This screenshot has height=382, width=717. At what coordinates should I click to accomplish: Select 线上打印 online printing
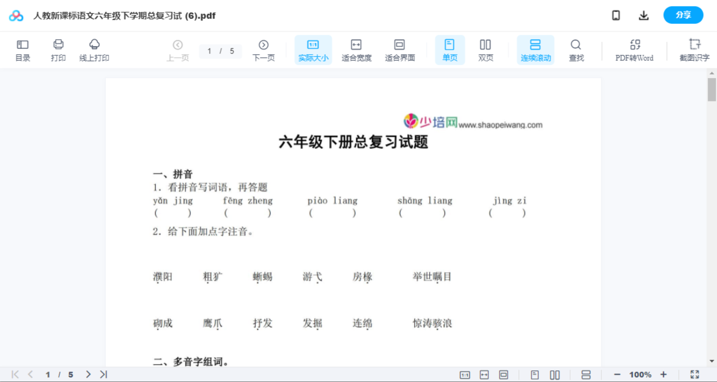(94, 50)
